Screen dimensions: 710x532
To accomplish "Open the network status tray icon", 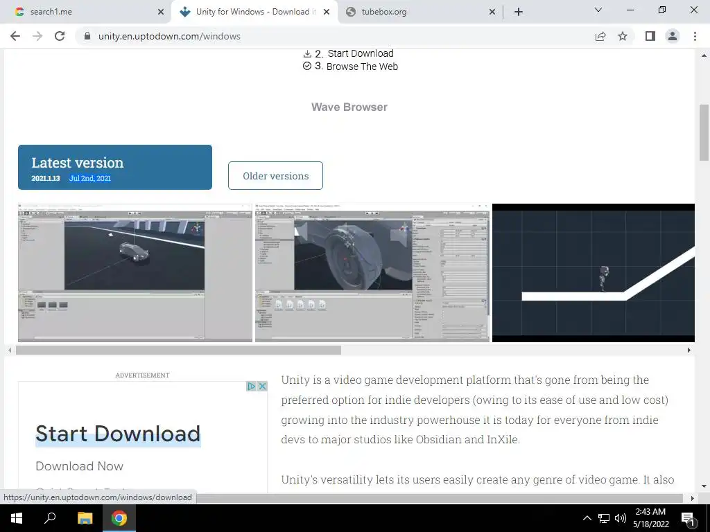I will point(604,518).
